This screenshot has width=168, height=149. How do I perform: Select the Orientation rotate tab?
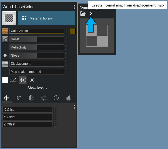(19, 98)
